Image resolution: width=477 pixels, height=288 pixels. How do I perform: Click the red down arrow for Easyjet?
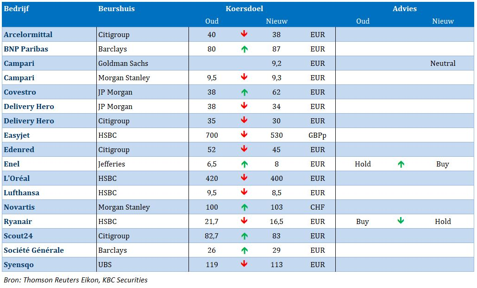click(244, 135)
